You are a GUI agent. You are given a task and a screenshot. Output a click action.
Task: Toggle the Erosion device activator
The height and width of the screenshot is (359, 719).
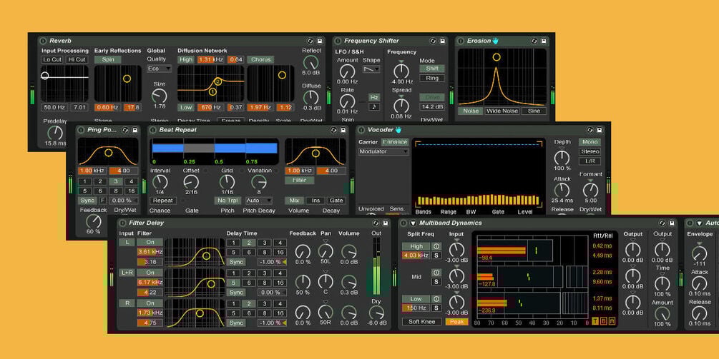point(461,41)
